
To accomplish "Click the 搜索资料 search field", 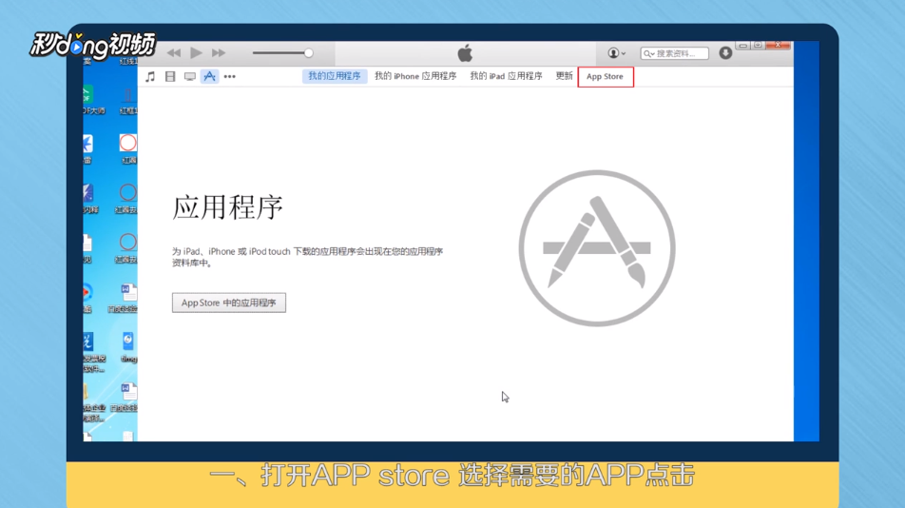I will click(x=674, y=53).
